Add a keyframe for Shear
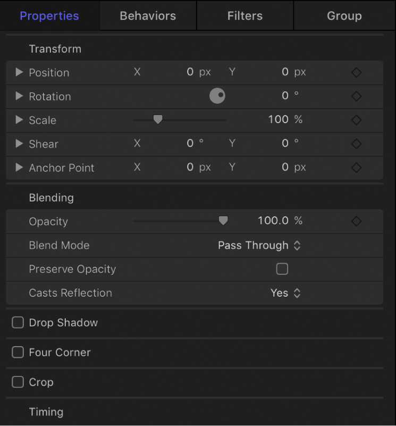This screenshot has width=396, height=426. 356,144
